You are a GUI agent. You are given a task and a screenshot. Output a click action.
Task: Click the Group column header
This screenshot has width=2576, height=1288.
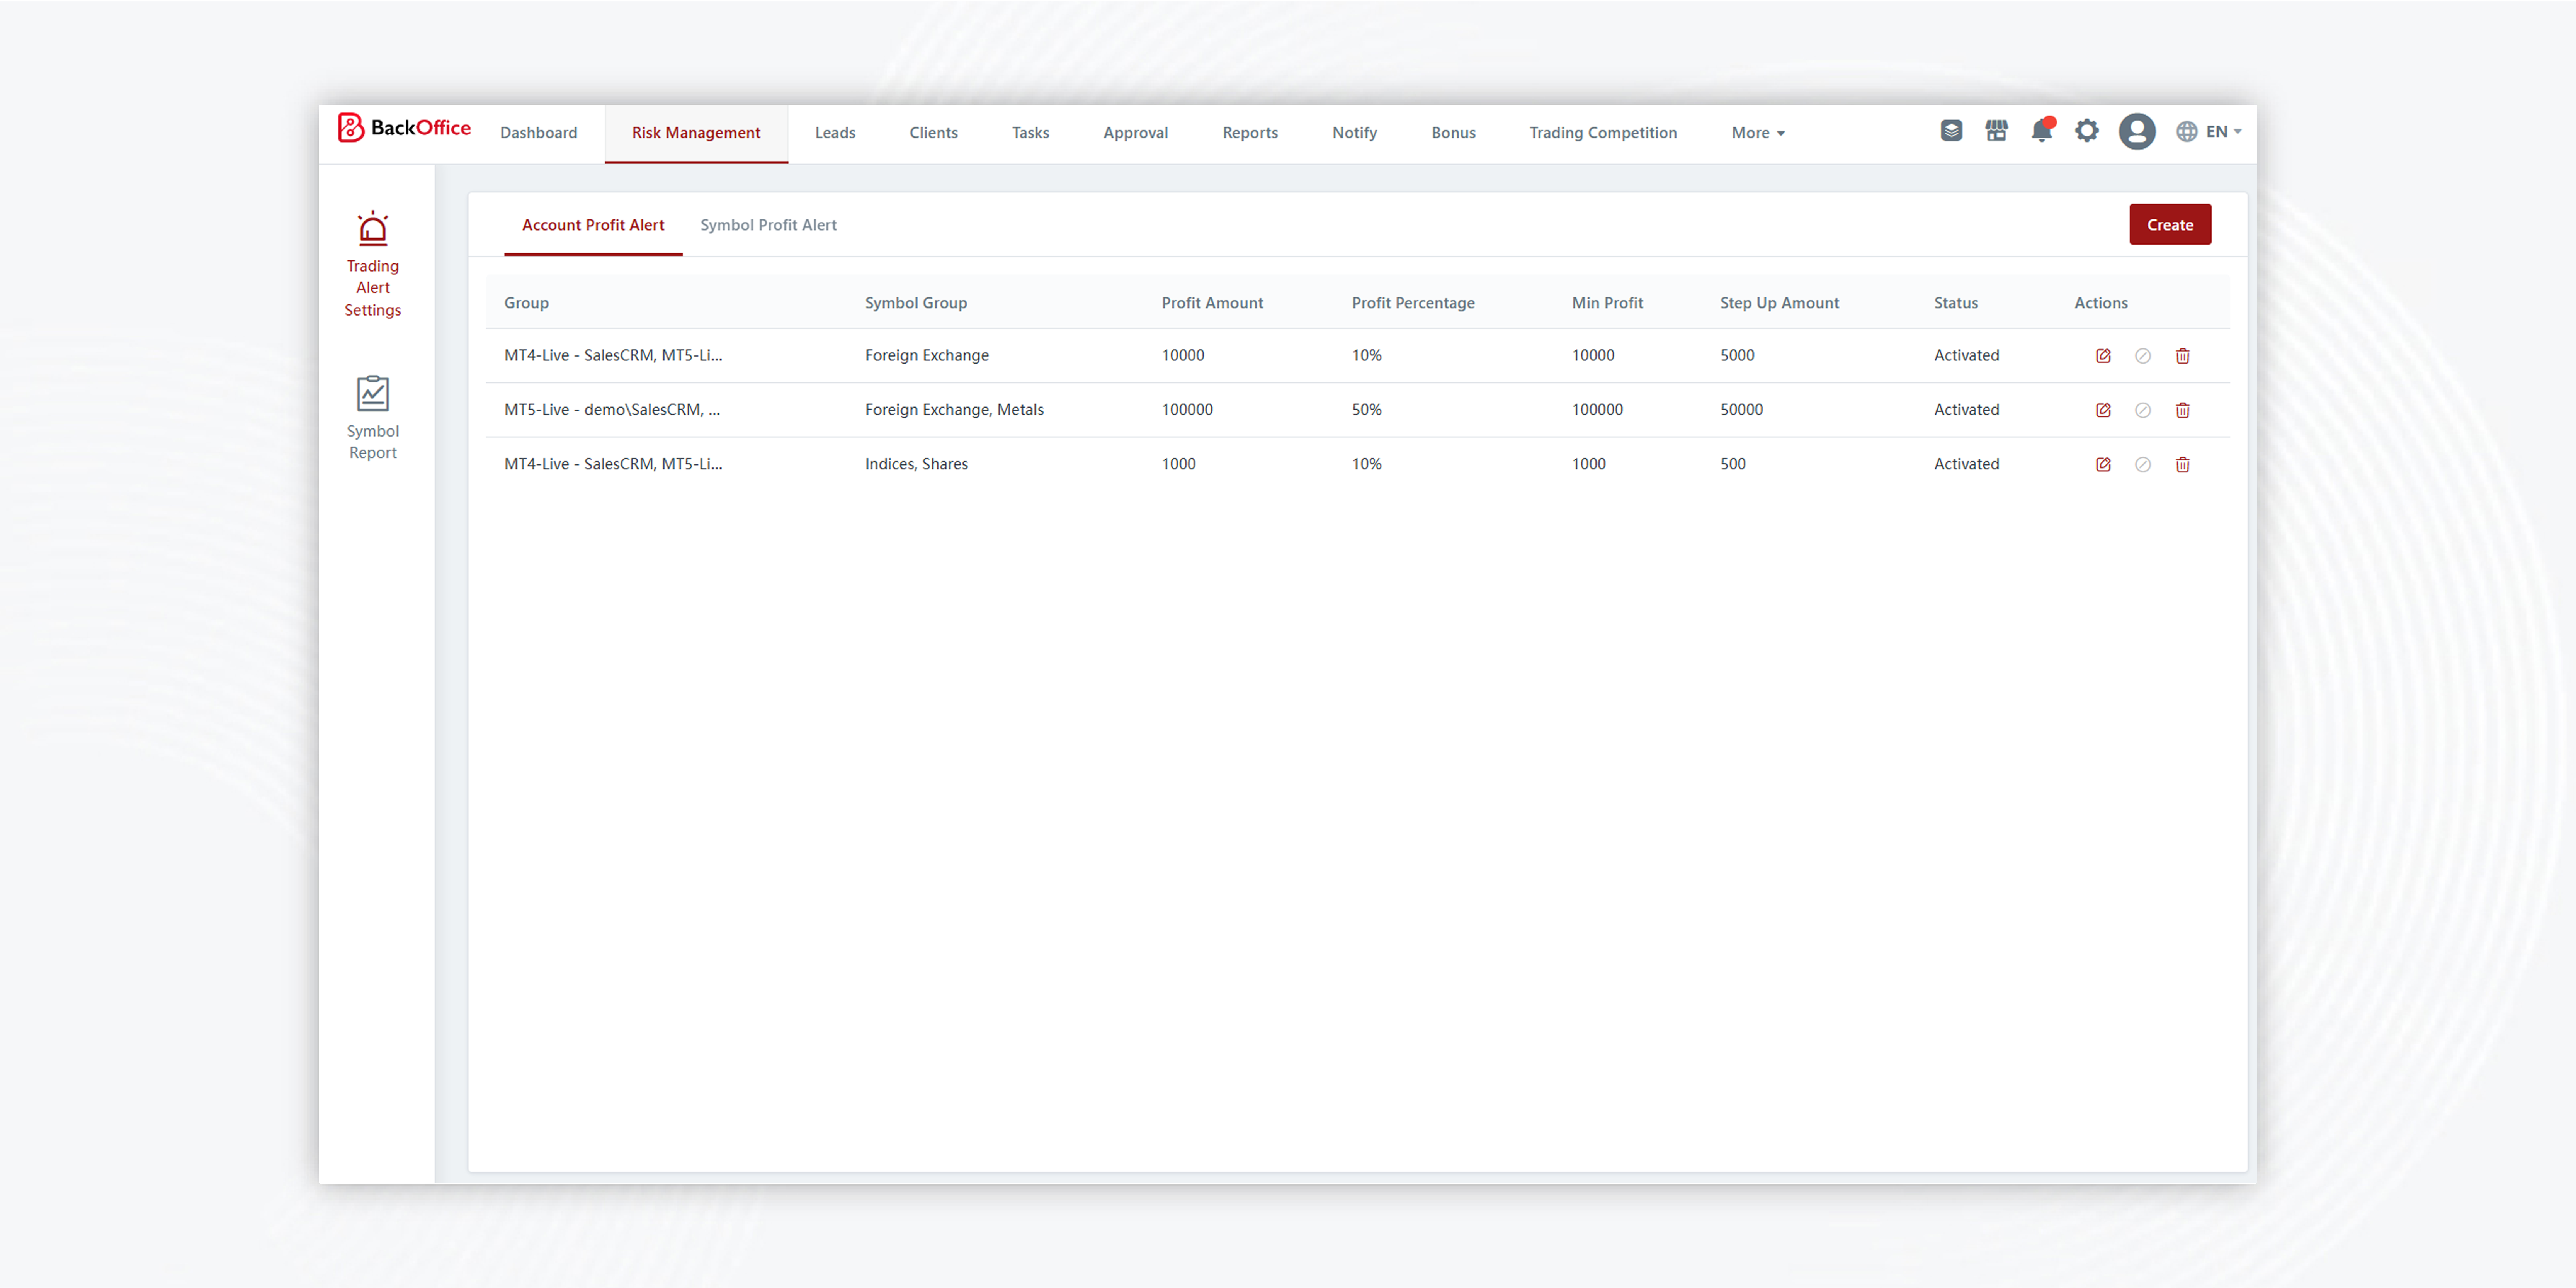526,303
